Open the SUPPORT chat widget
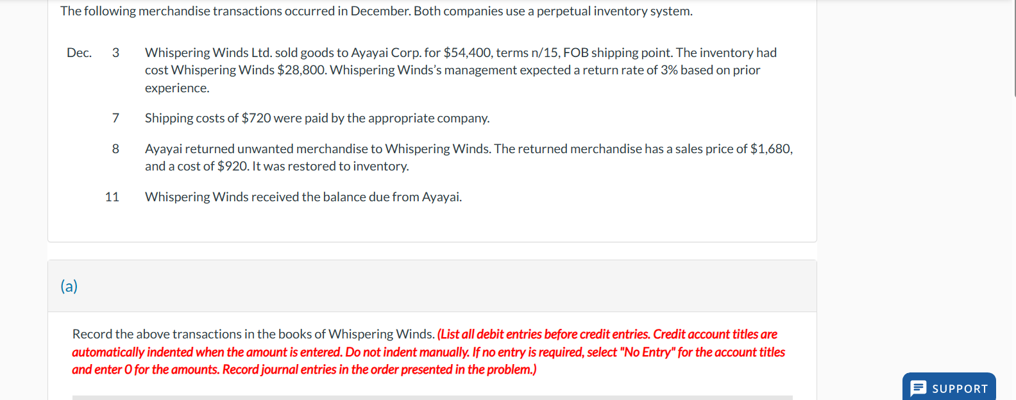1016x400 pixels. [949, 388]
